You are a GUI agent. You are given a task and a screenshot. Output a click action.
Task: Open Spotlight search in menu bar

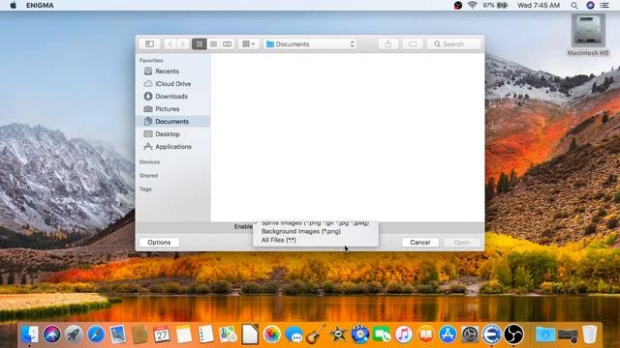point(574,5)
